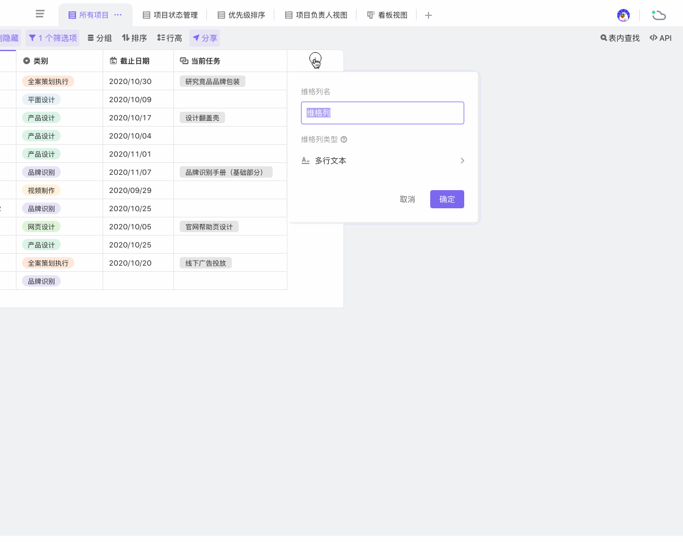
Task: Click the cloud sync status icon
Action: (x=658, y=15)
